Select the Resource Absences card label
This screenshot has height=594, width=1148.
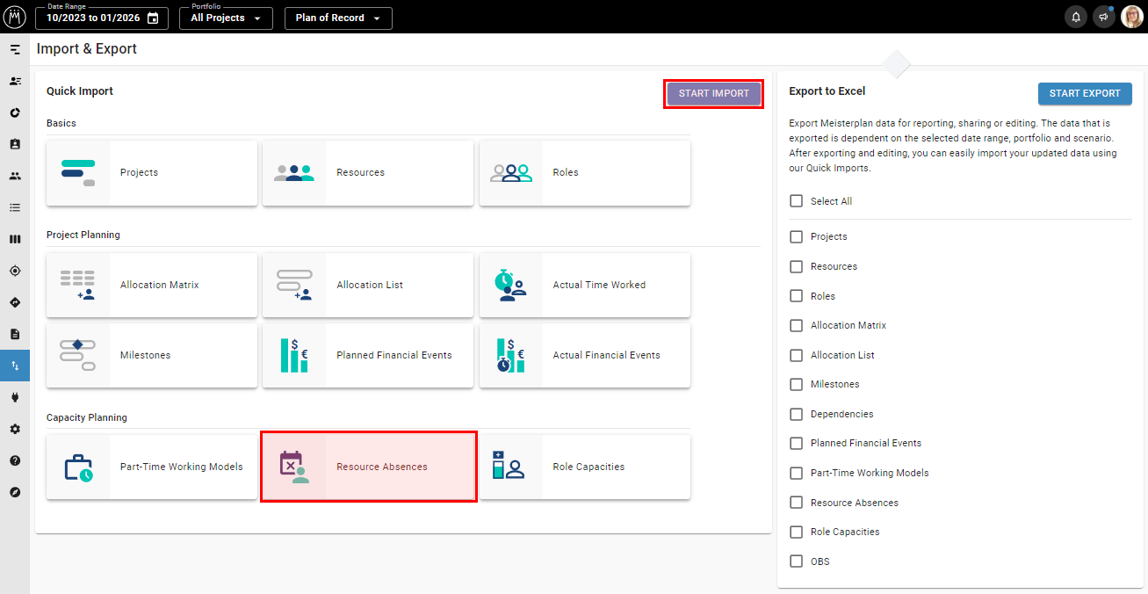382,467
